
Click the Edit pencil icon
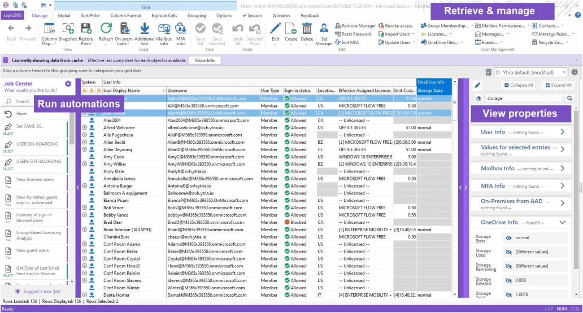(275, 29)
